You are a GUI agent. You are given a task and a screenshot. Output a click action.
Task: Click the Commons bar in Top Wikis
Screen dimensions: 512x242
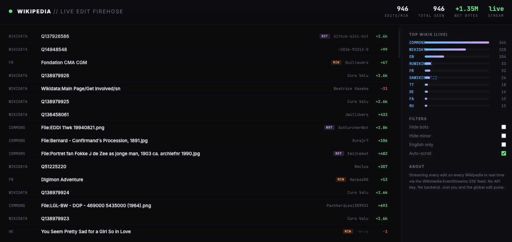point(457,42)
